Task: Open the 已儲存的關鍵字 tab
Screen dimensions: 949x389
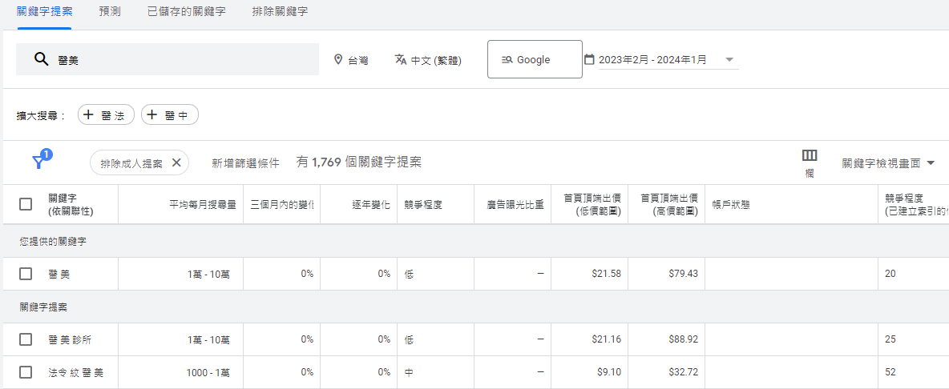Action: [186, 12]
